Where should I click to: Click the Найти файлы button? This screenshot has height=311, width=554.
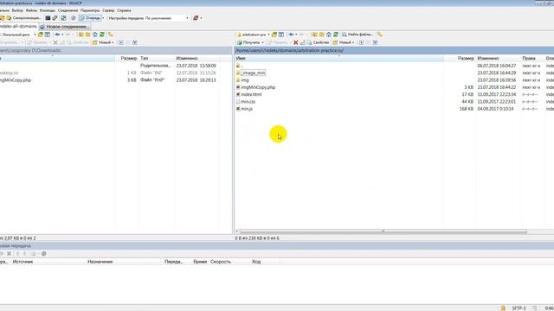(358, 35)
